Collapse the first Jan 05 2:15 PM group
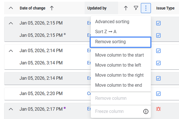The image size is (179, 119). coord(11,23)
